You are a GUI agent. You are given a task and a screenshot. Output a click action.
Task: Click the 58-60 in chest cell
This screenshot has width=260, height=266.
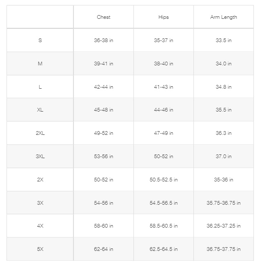tap(104, 226)
